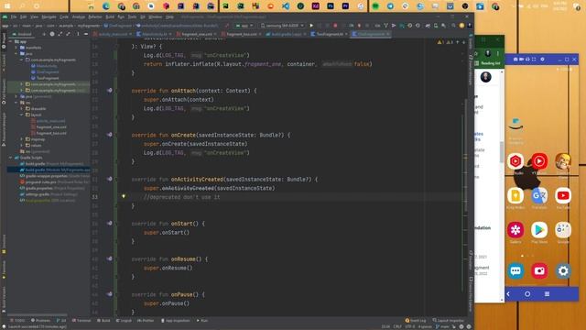
Task: Collapse the Gradle Scripts node
Action: tap(10, 158)
